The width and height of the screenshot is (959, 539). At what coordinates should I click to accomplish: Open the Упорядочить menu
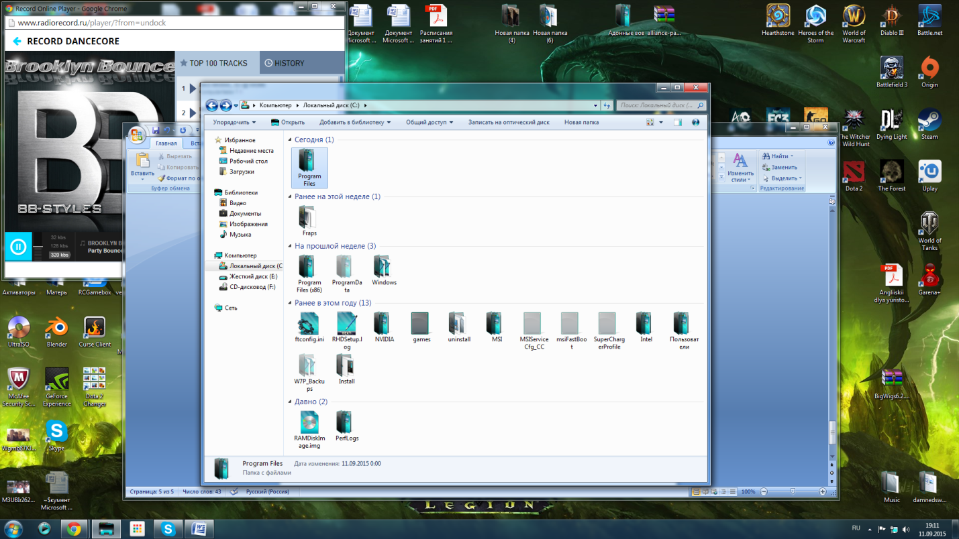pos(234,122)
